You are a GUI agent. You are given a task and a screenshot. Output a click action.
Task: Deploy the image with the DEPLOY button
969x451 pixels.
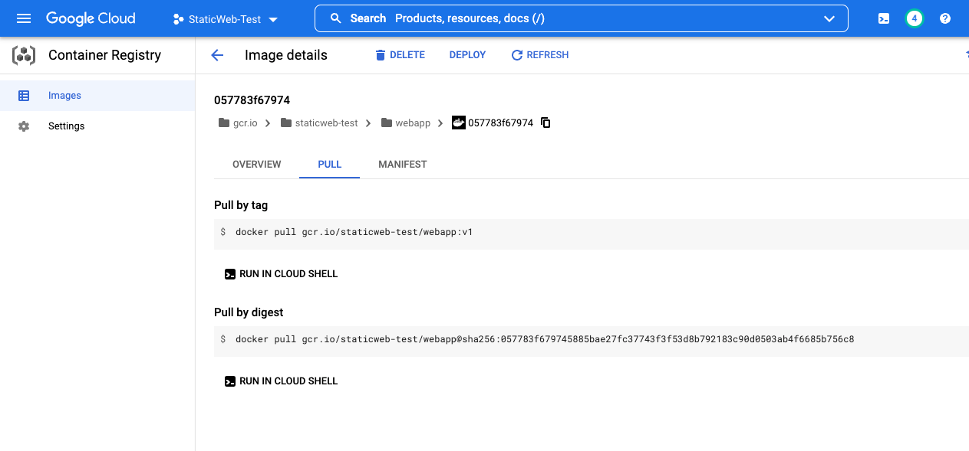(466, 54)
